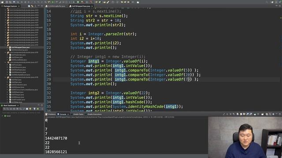Toggle Scroll Lock in Console toolbar
This screenshot has width=282, height=158.
pos(241,114)
